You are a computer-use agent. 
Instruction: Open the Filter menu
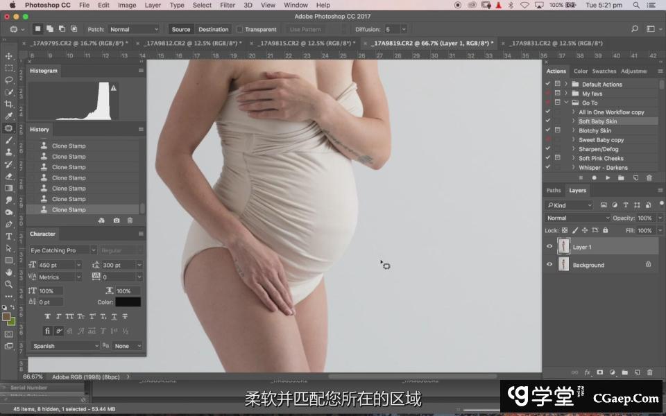pos(228,5)
